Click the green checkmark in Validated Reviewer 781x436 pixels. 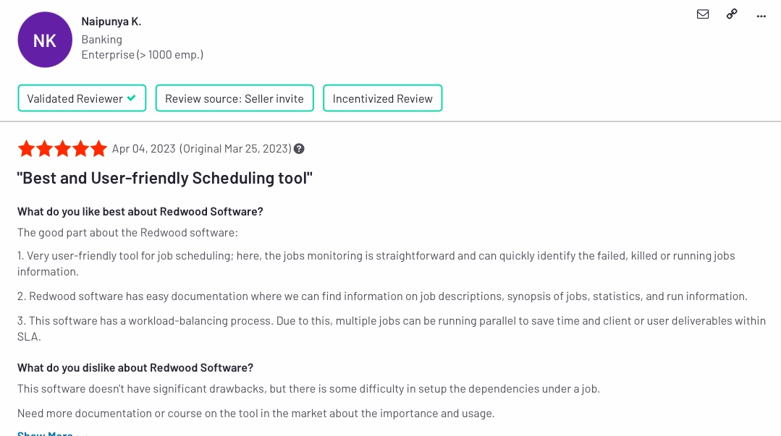tap(132, 98)
